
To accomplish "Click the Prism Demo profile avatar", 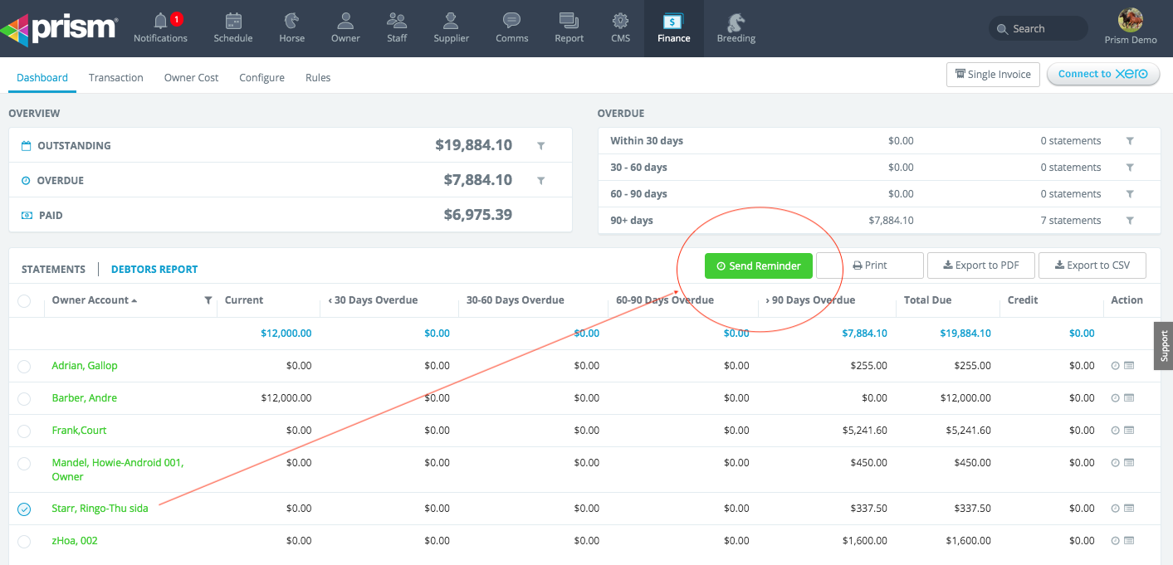I will [x=1131, y=20].
